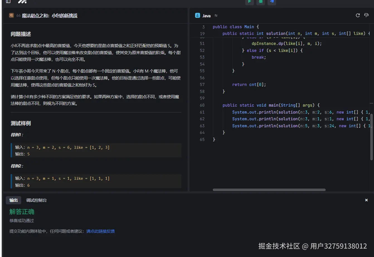Click the 恭喜成功通过 message
This screenshot has height=257, width=374.
click(x=21, y=220)
